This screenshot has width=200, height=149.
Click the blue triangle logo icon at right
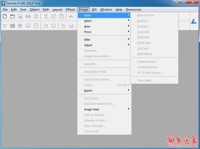point(194,21)
